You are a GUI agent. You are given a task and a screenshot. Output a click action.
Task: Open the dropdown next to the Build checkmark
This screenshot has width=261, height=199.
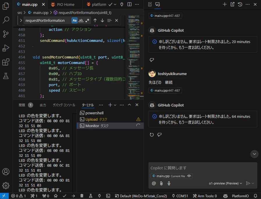(x=115, y=4)
